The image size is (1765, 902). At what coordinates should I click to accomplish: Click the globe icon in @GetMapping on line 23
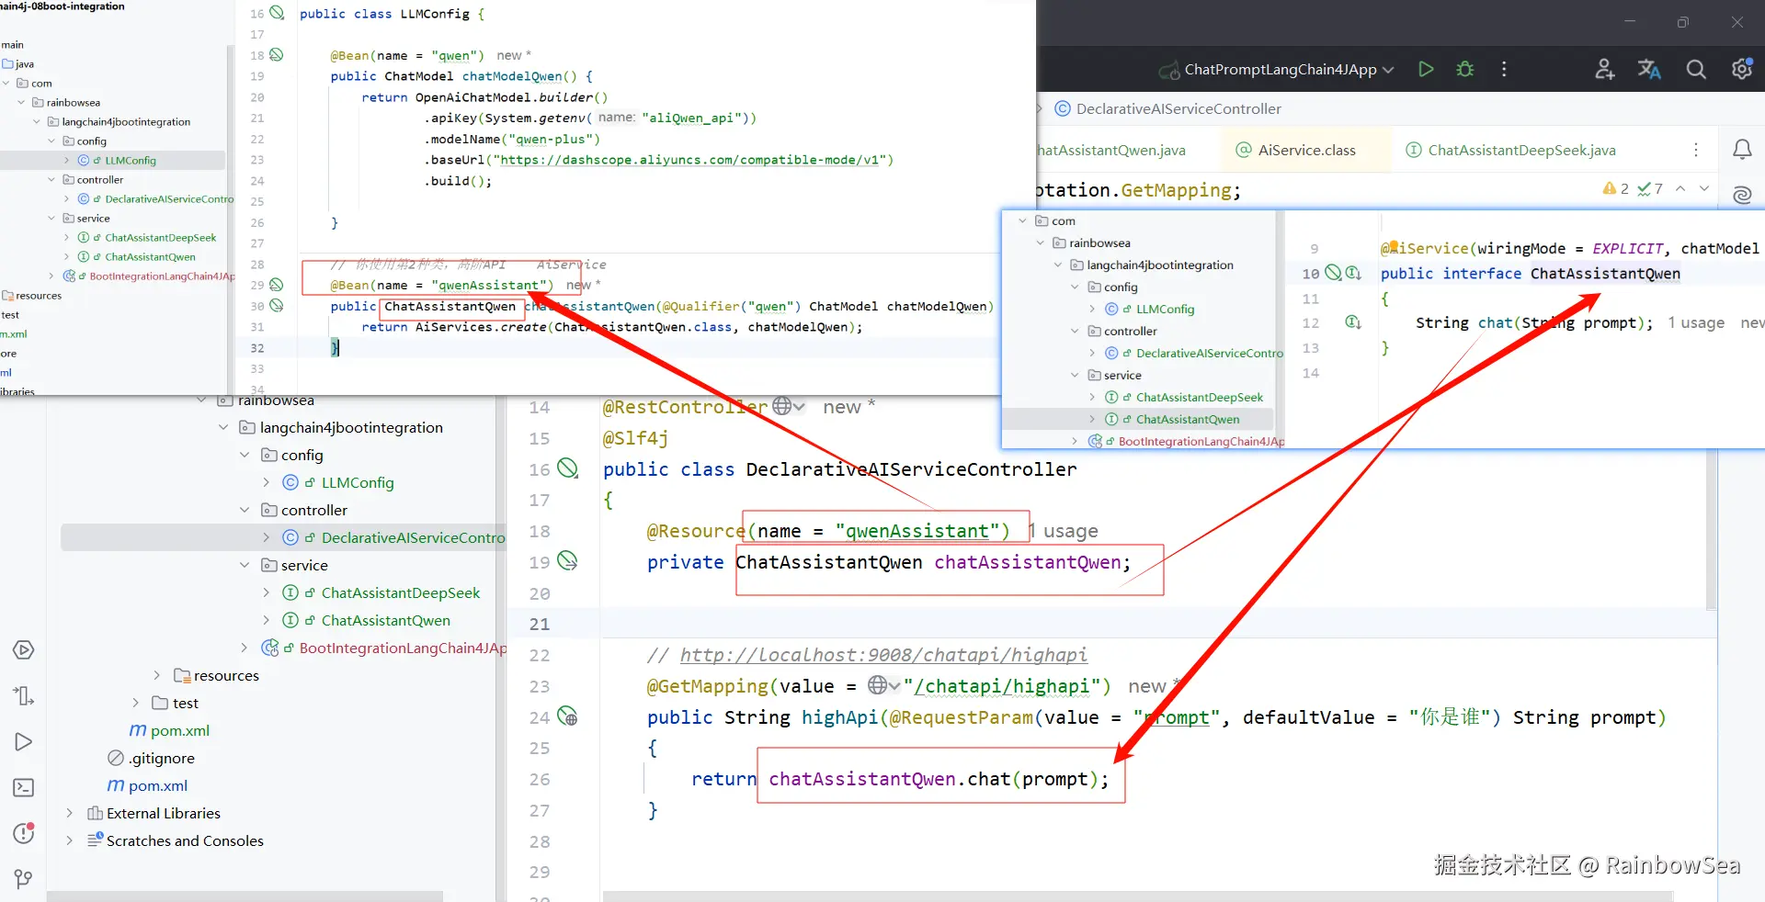tap(879, 685)
